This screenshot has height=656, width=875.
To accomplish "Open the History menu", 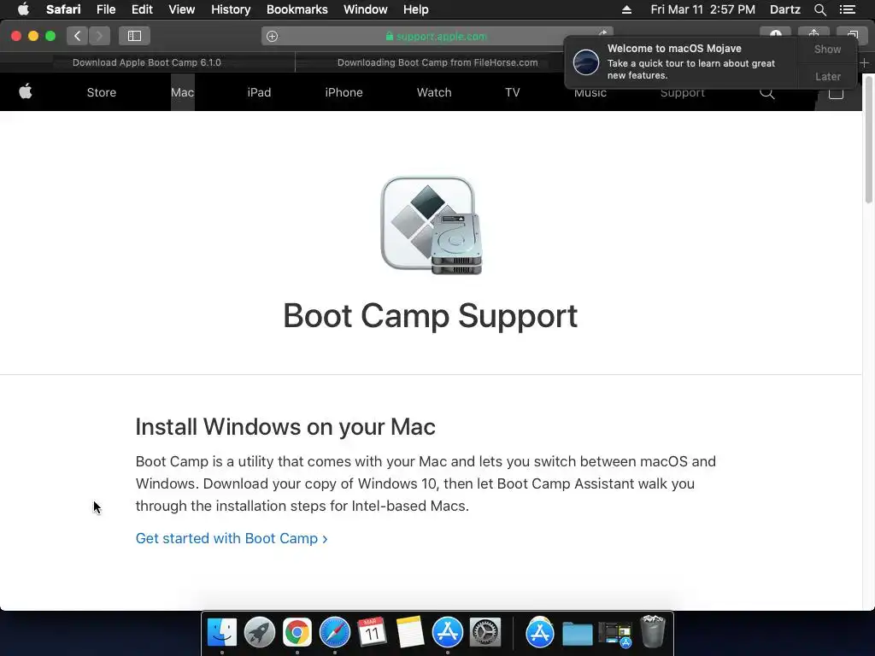I will tap(231, 9).
